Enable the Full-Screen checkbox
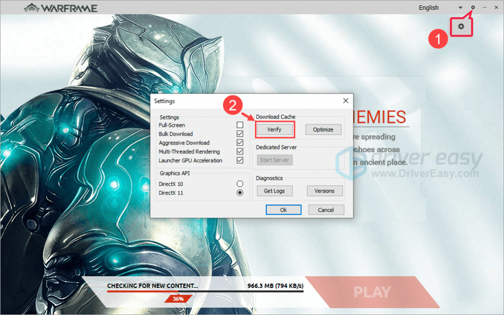The image size is (504, 315). [x=240, y=124]
